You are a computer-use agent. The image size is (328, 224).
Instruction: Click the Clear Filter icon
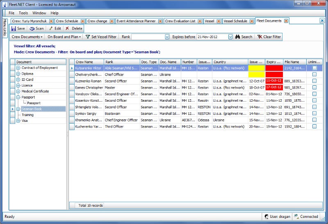pyautogui.click(x=260, y=37)
